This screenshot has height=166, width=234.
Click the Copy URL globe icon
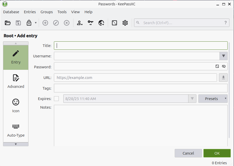point(101,23)
